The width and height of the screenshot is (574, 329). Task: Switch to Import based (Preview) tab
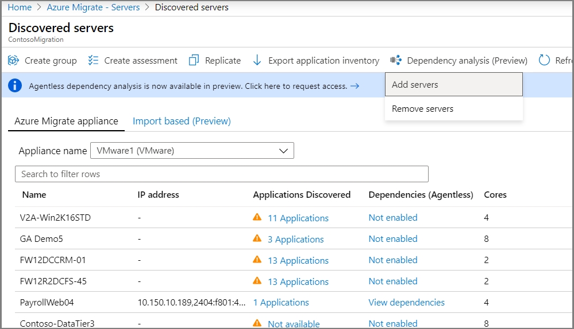(x=182, y=121)
